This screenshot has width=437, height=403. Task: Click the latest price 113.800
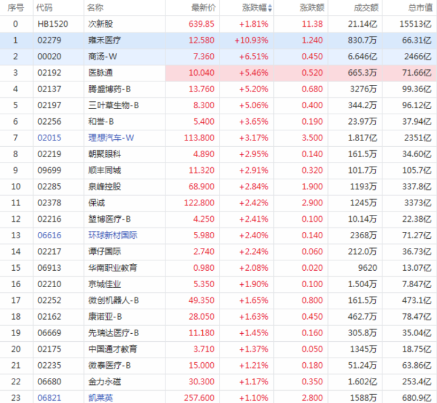[199, 137]
